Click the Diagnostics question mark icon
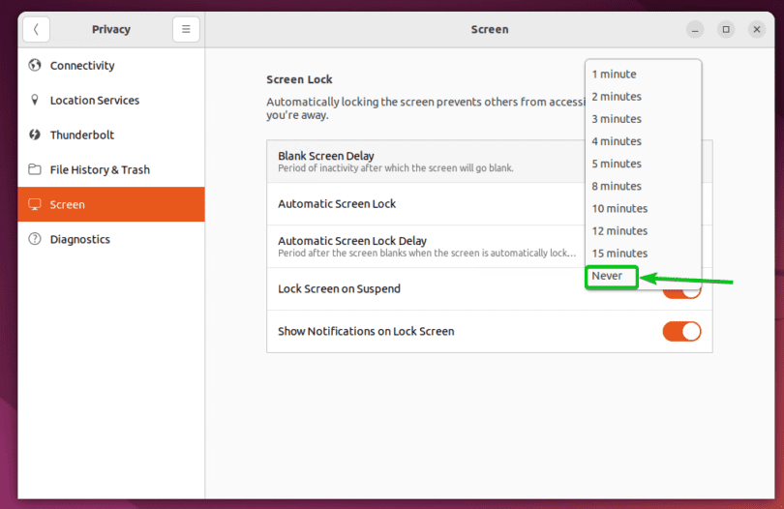784x509 pixels. click(35, 240)
